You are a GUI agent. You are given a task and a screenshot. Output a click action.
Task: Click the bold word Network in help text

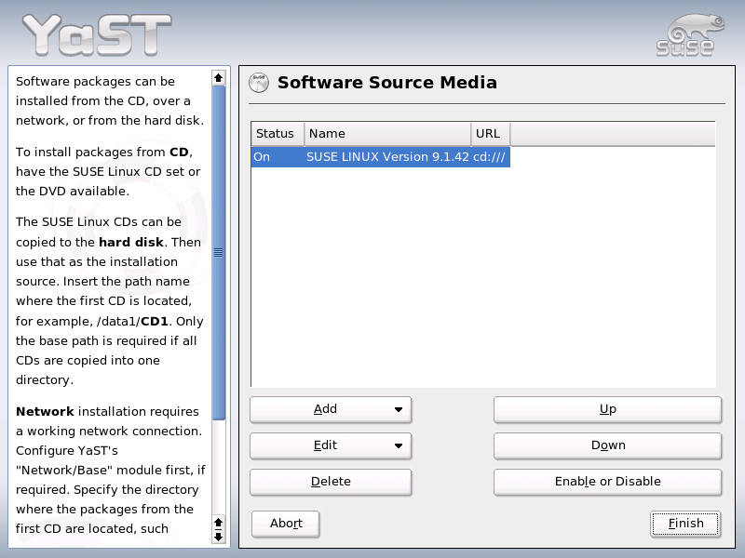pyautogui.click(x=45, y=412)
